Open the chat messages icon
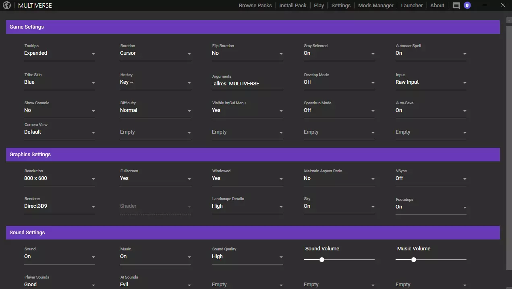 click(x=456, y=6)
